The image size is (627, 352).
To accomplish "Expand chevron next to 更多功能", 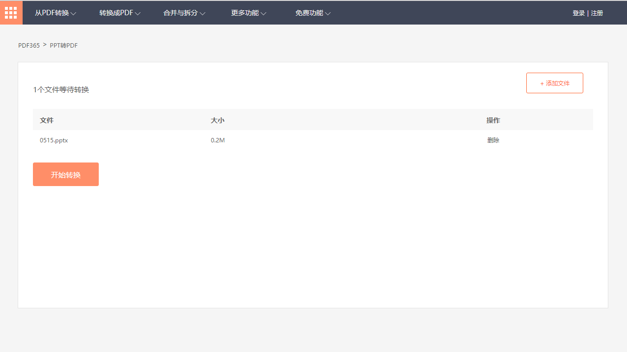I will [263, 14].
